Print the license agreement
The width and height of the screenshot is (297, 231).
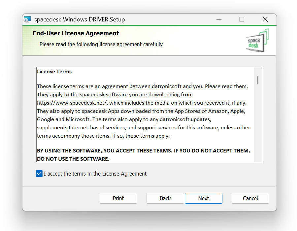click(x=118, y=198)
